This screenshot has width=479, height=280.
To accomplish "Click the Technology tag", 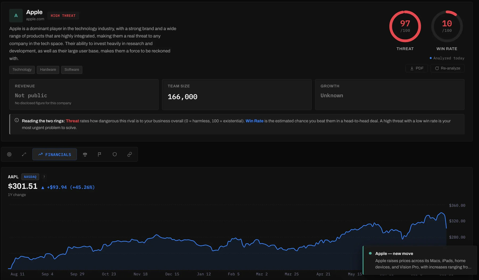I will pyautogui.click(x=22, y=70).
